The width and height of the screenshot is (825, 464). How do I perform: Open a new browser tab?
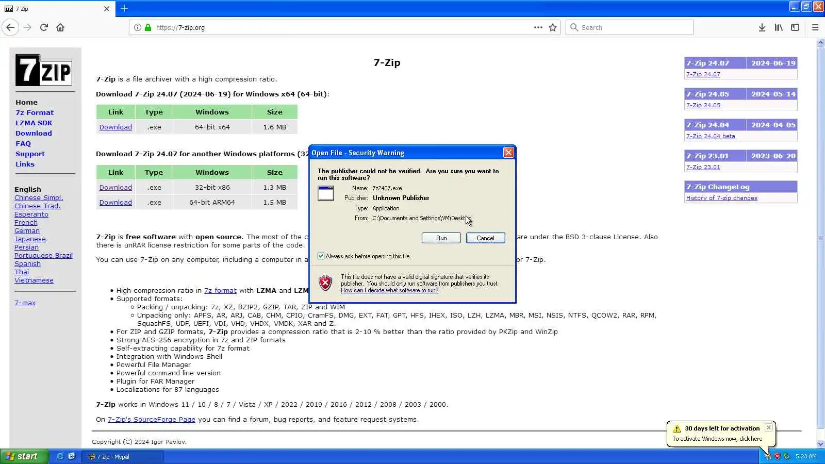(x=124, y=8)
